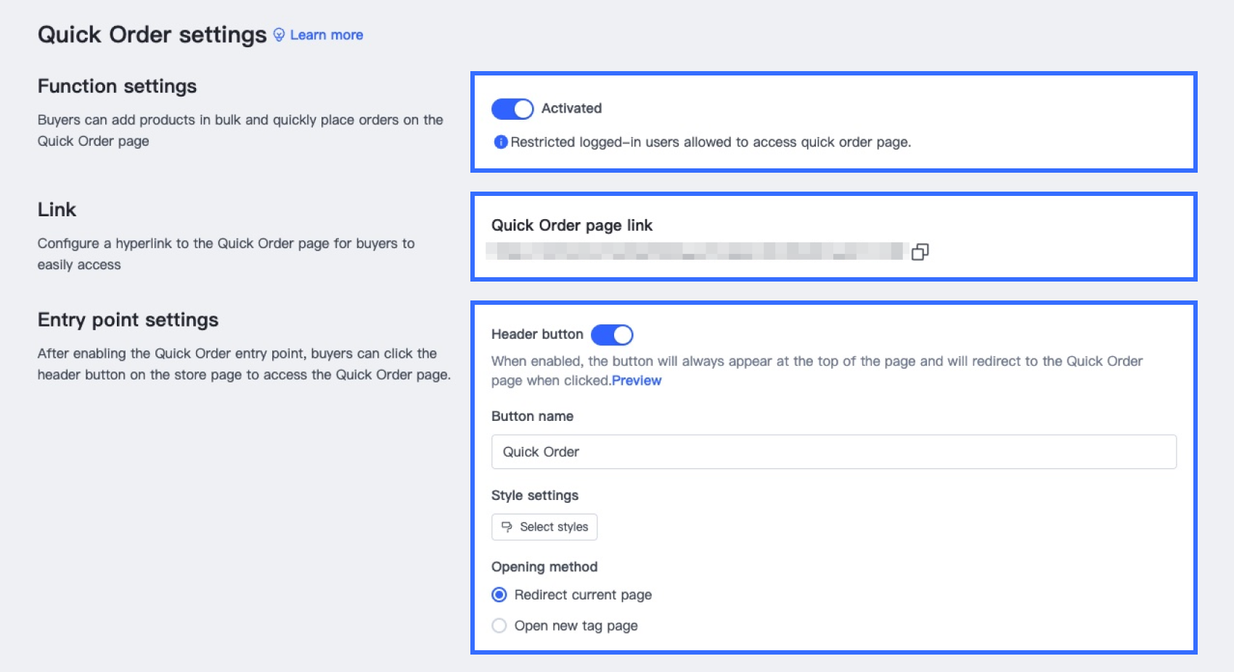The width and height of the screenshot is (1234, 672).
Task: Click the blurred Quick Order page URL
Action: pos(697,252)
